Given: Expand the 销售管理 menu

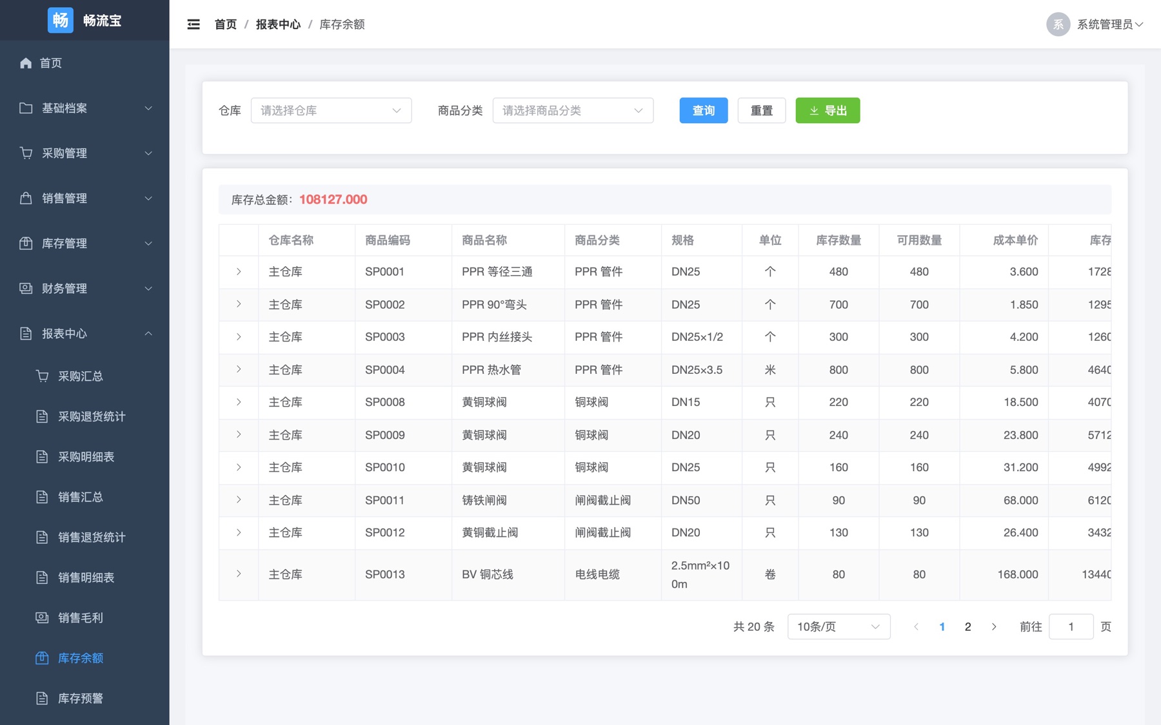Looking at the screenshot, I should 84,198.
